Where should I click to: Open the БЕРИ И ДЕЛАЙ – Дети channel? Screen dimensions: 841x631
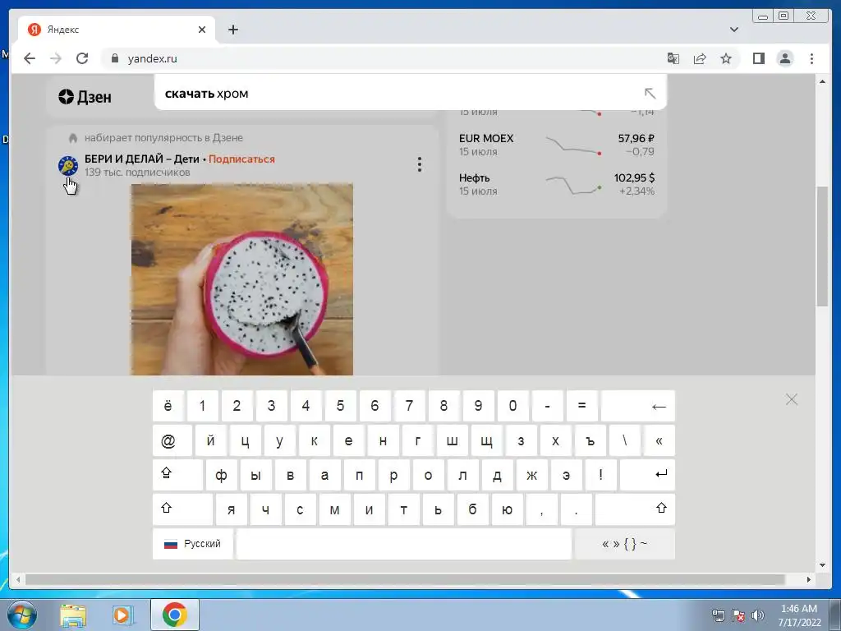coord(141,159)
